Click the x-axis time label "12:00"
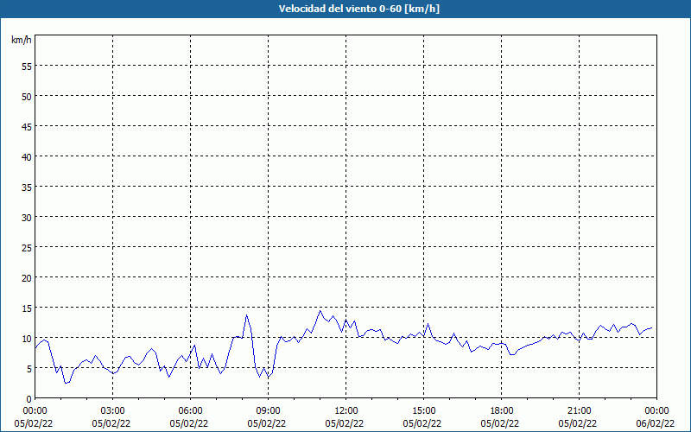This screenshot has height=432, width=691. 346,411
